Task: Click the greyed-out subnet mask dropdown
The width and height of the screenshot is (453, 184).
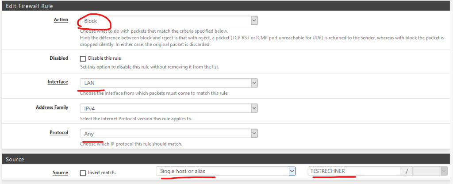Action: point(430,171)
